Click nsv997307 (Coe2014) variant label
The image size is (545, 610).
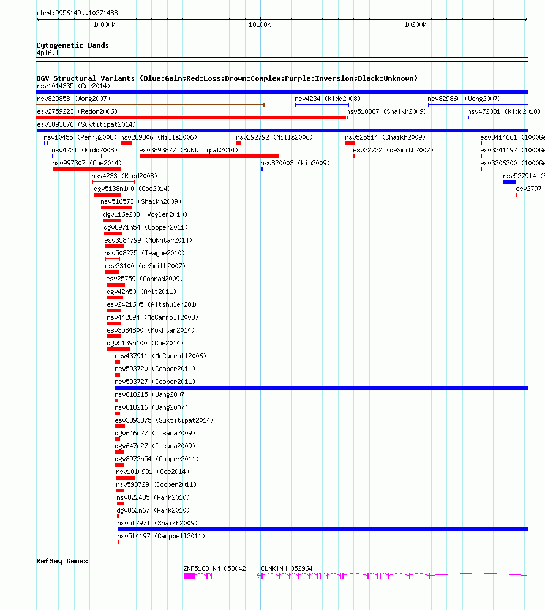87,163
